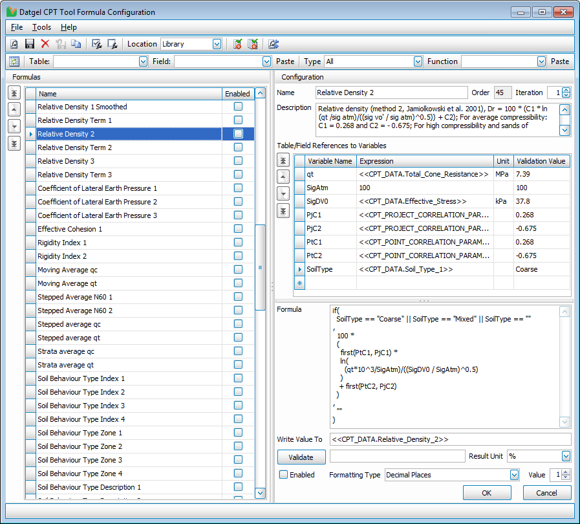The image size is (580, 524).
Task: Open the Formatting Type dropdown
Action: click(x=514, y=475)
